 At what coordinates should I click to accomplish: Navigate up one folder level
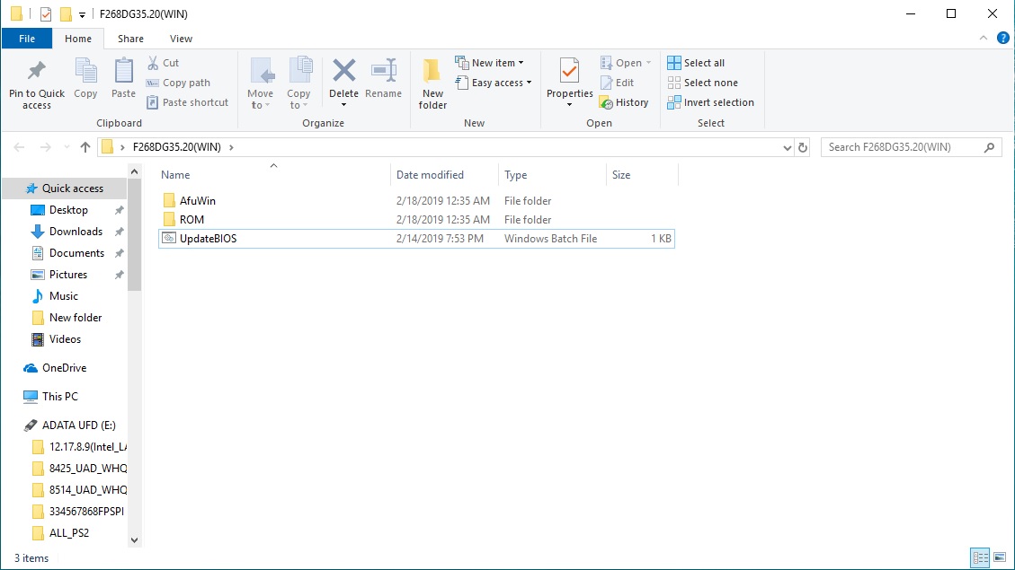click(85, 147)
